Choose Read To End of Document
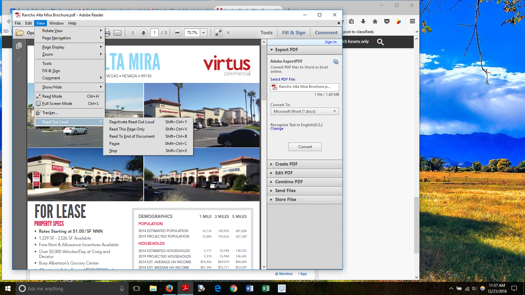The width and height of the screenshot is (525, 295). click(148, 136)
